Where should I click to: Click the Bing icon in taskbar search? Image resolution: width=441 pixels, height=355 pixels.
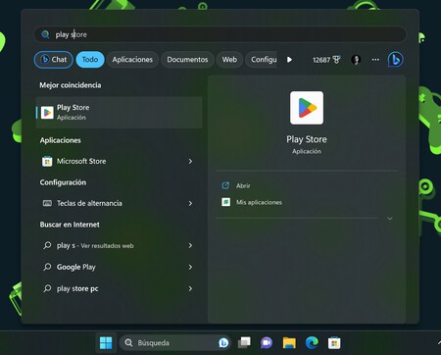[223, 343]
